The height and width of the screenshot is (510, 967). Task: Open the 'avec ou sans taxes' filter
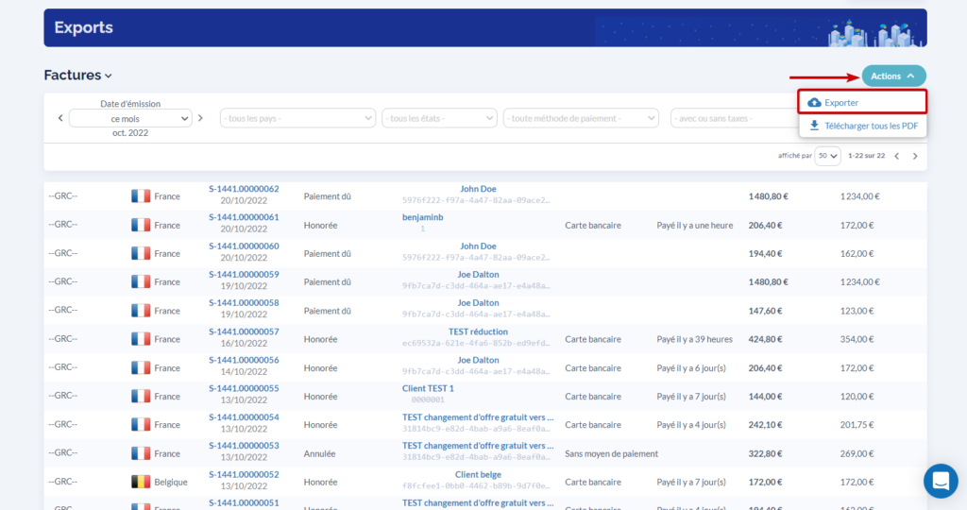click(x=734, y=118)
